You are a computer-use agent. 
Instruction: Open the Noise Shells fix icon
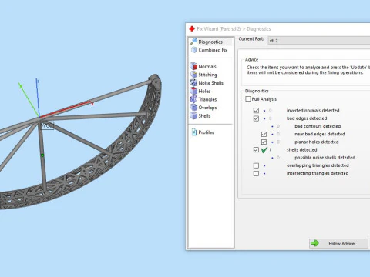coord(193,82)
